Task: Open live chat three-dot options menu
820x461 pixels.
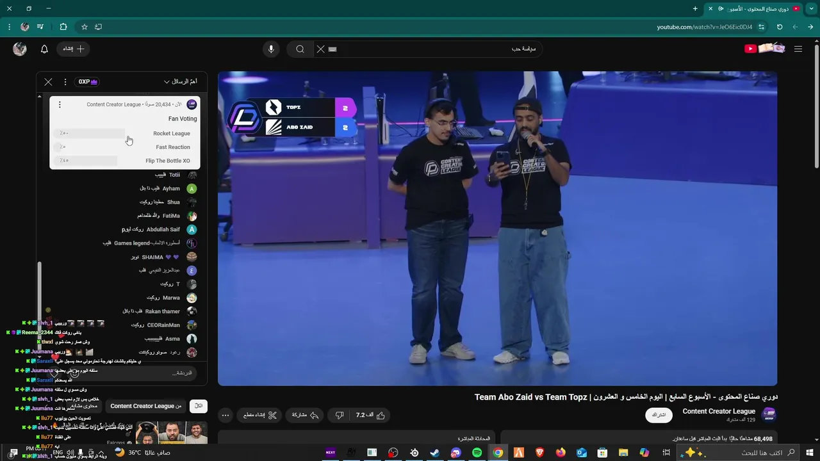Action: coord(65,82)
